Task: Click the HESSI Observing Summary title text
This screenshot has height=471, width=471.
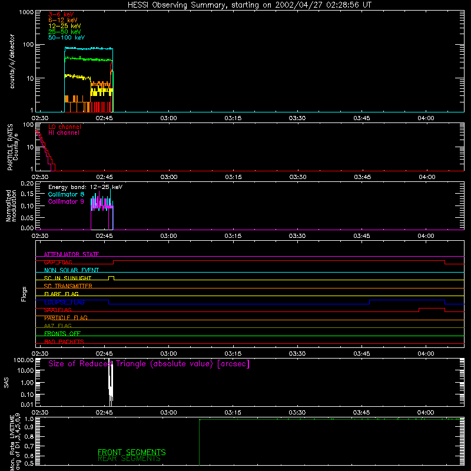Action: coord(249,5)
